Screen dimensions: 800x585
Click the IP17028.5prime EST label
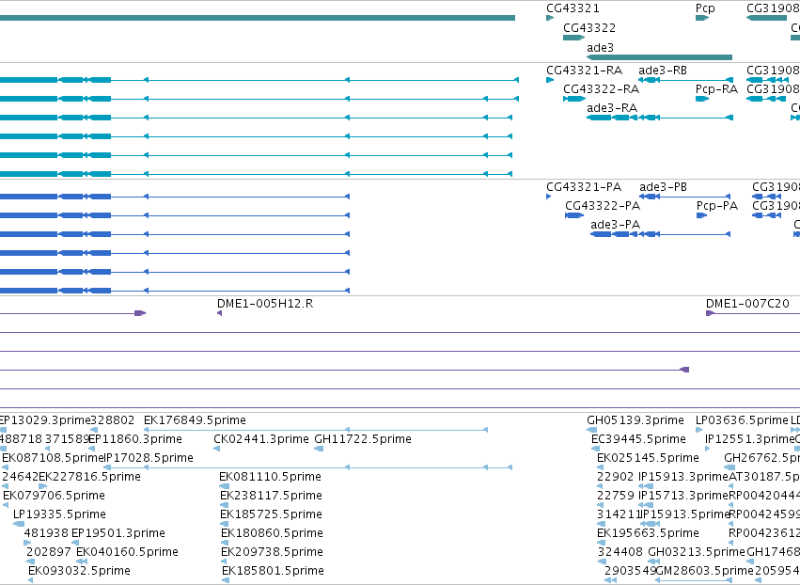(x=149, y=458)
